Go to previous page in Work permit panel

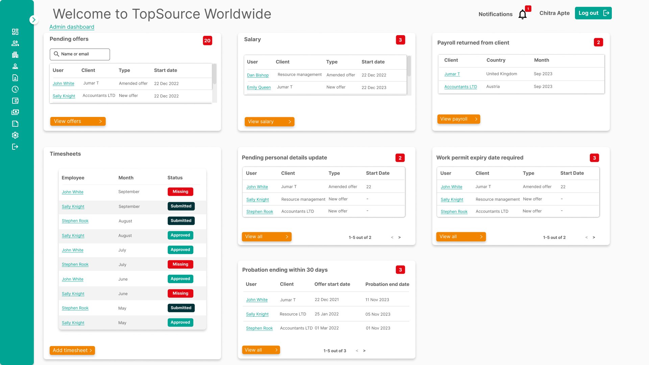tap(586, 238)
